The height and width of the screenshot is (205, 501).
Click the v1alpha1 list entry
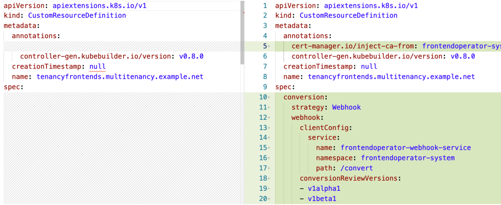[323, 188]
